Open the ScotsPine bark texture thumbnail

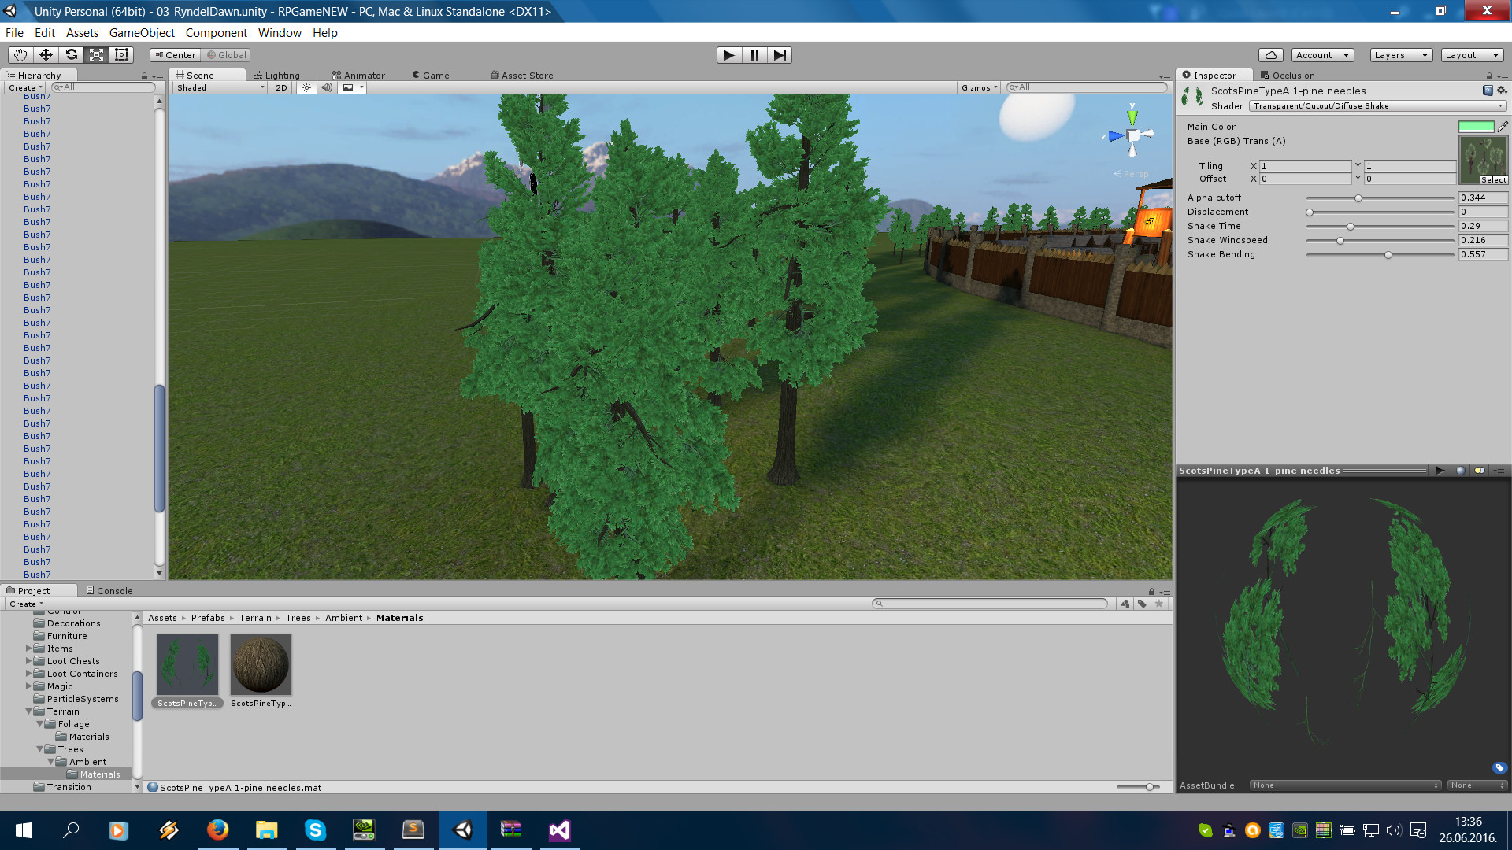[x=261, y=663]
